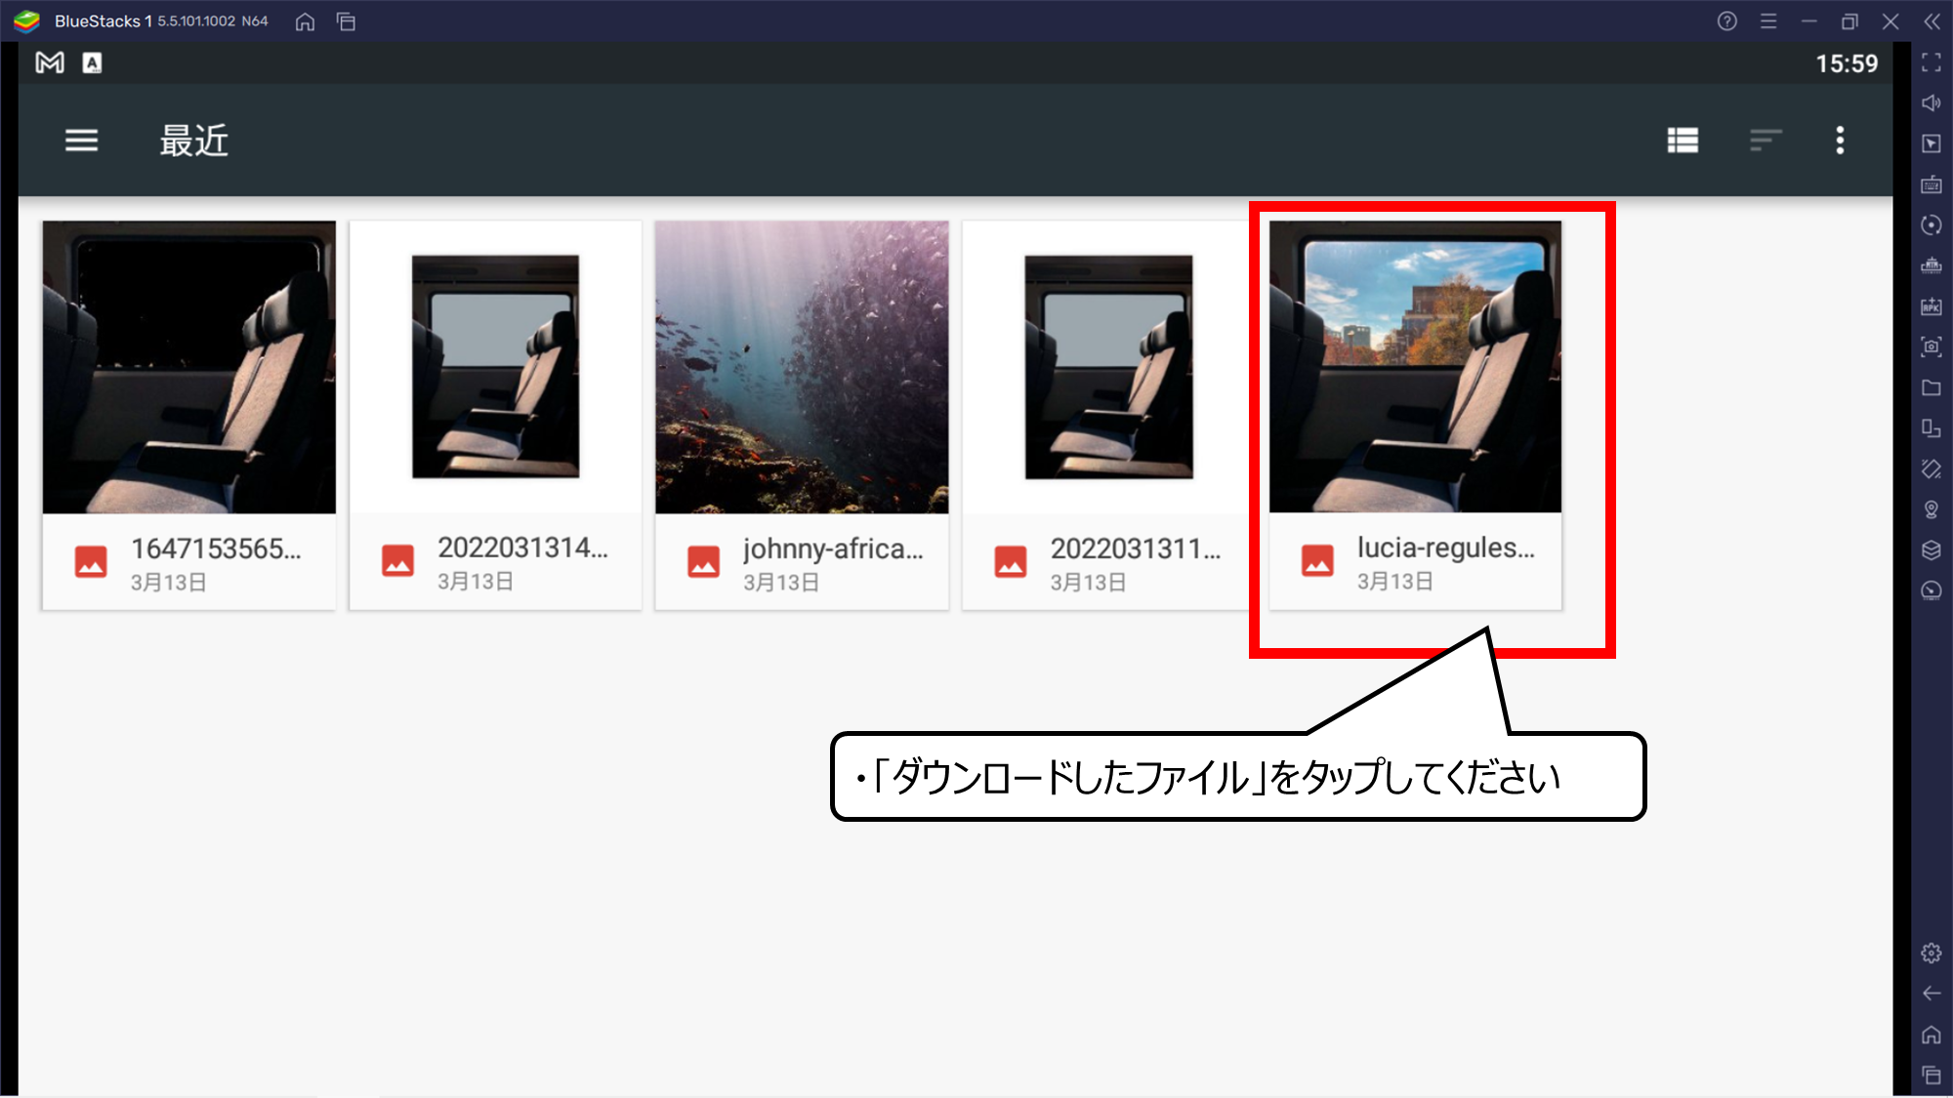This screenshot has width=1953, height=1098.
Task: Click image type icon beside 2022031311...
Action: [x=1011, y=561]
